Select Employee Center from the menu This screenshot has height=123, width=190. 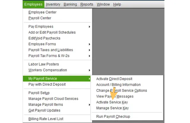click(x=42, y=12)
